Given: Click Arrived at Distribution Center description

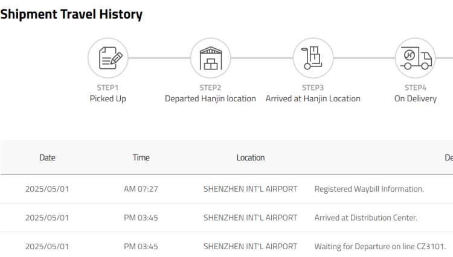Looking at the screenshot, I should (x=366, y=217).
